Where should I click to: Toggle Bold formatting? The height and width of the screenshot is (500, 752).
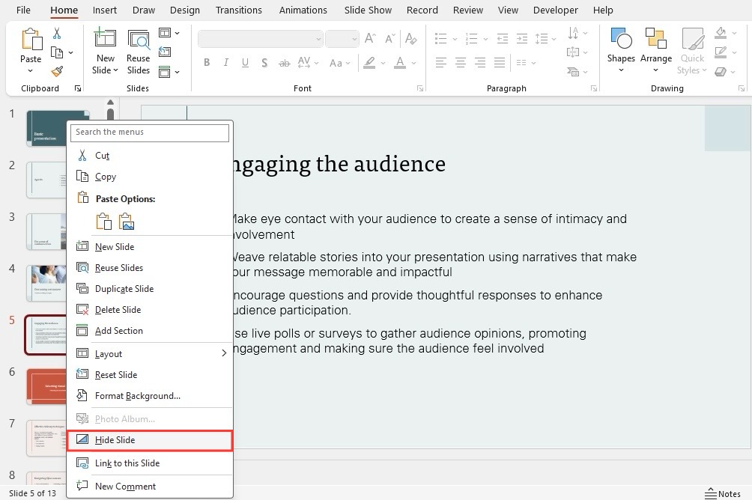[x=207, y=63]
